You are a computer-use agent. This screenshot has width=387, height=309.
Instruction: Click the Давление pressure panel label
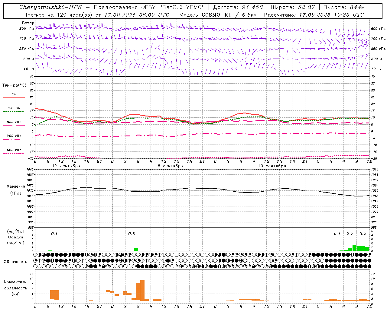coord(16,186)
